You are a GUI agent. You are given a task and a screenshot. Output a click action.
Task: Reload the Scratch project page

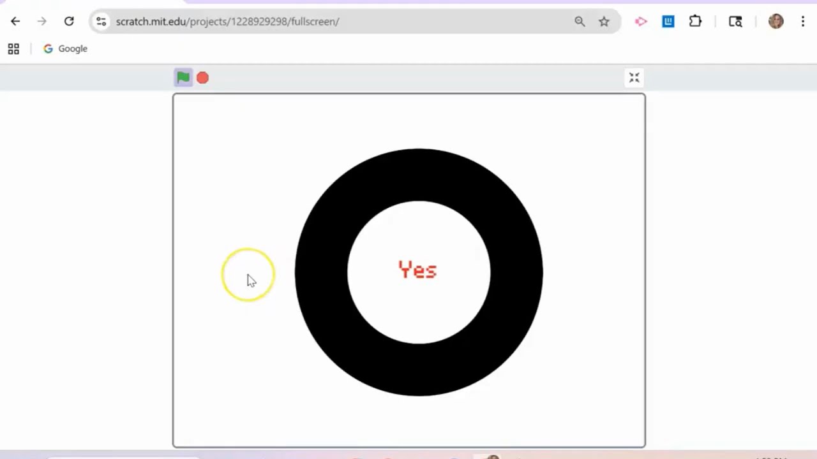(69, 22)
